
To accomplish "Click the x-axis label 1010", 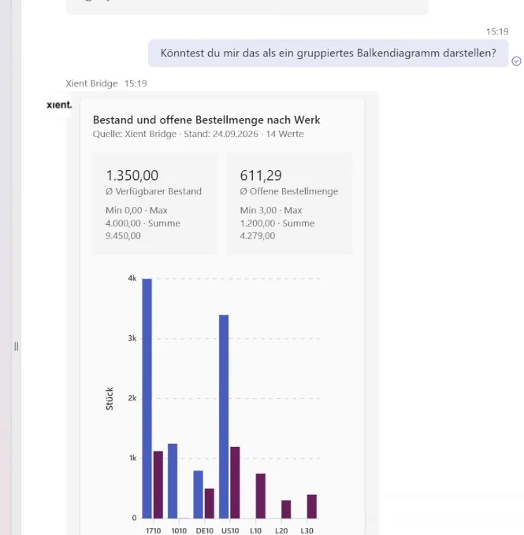I will [x=179, y=530].
